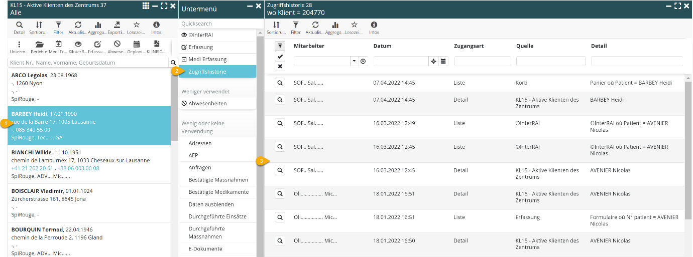Clear filters with the X button under the checkmark
Viewport: 693px width, 257px height.
point(280,66)
